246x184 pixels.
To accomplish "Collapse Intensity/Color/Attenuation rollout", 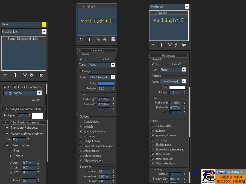I will pos(23,109).
